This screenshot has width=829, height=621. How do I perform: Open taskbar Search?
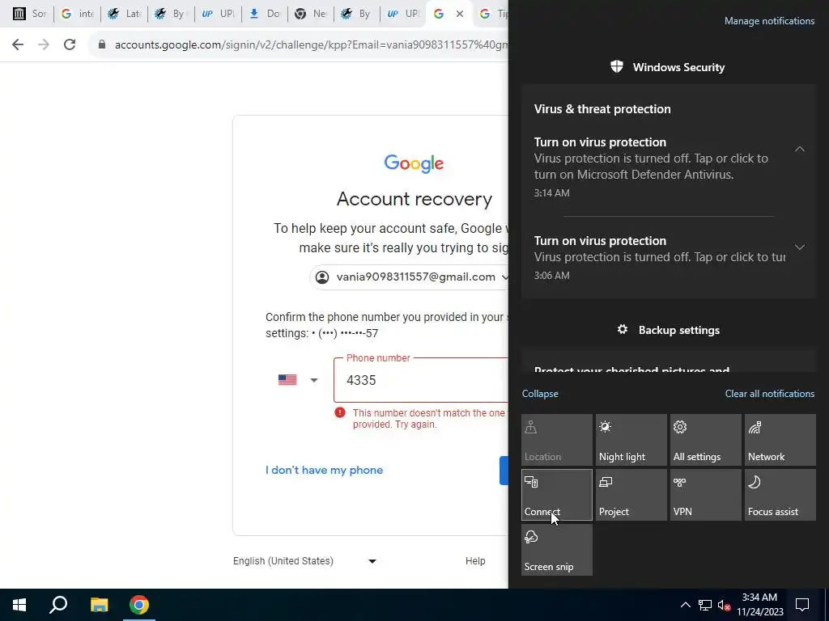pyautogui.click(x=58, y=605)
